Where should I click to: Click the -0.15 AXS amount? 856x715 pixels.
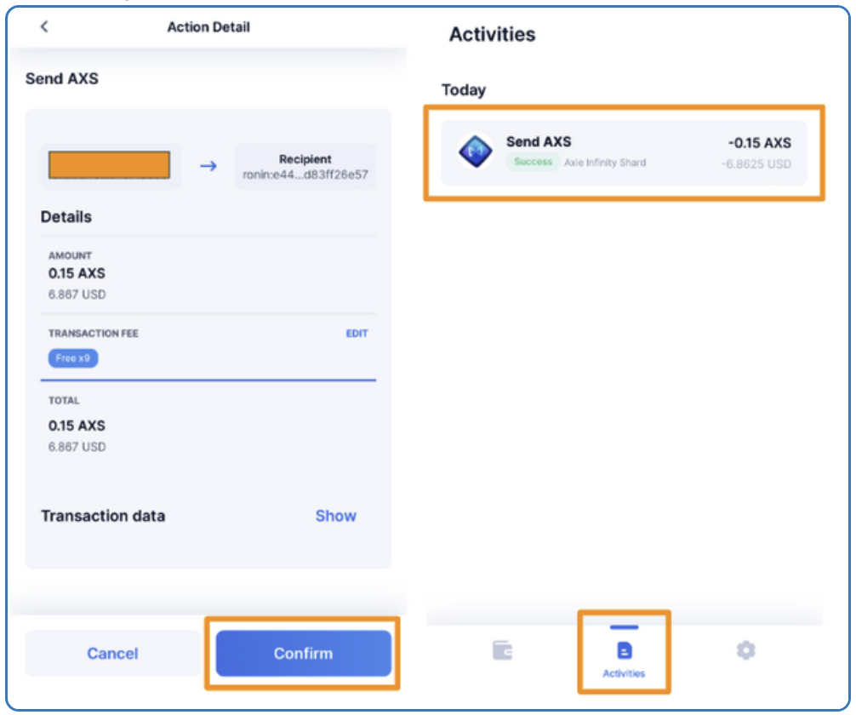pos(759,143)
